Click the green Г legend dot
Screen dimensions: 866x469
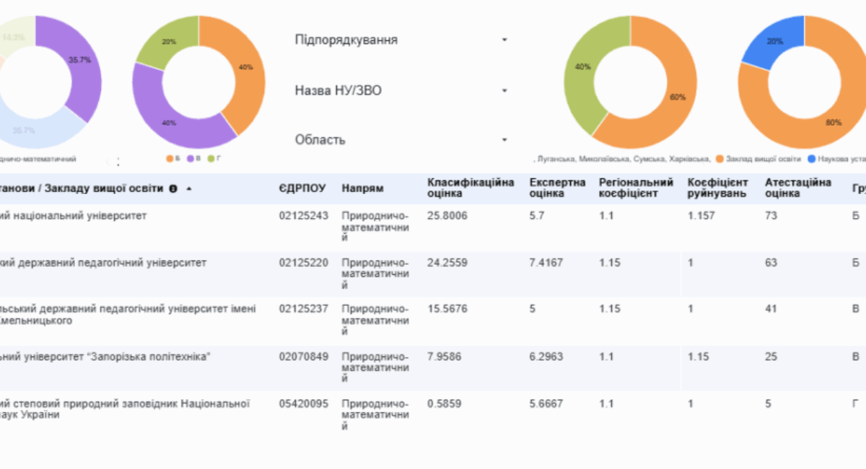[x=210, y=158]
